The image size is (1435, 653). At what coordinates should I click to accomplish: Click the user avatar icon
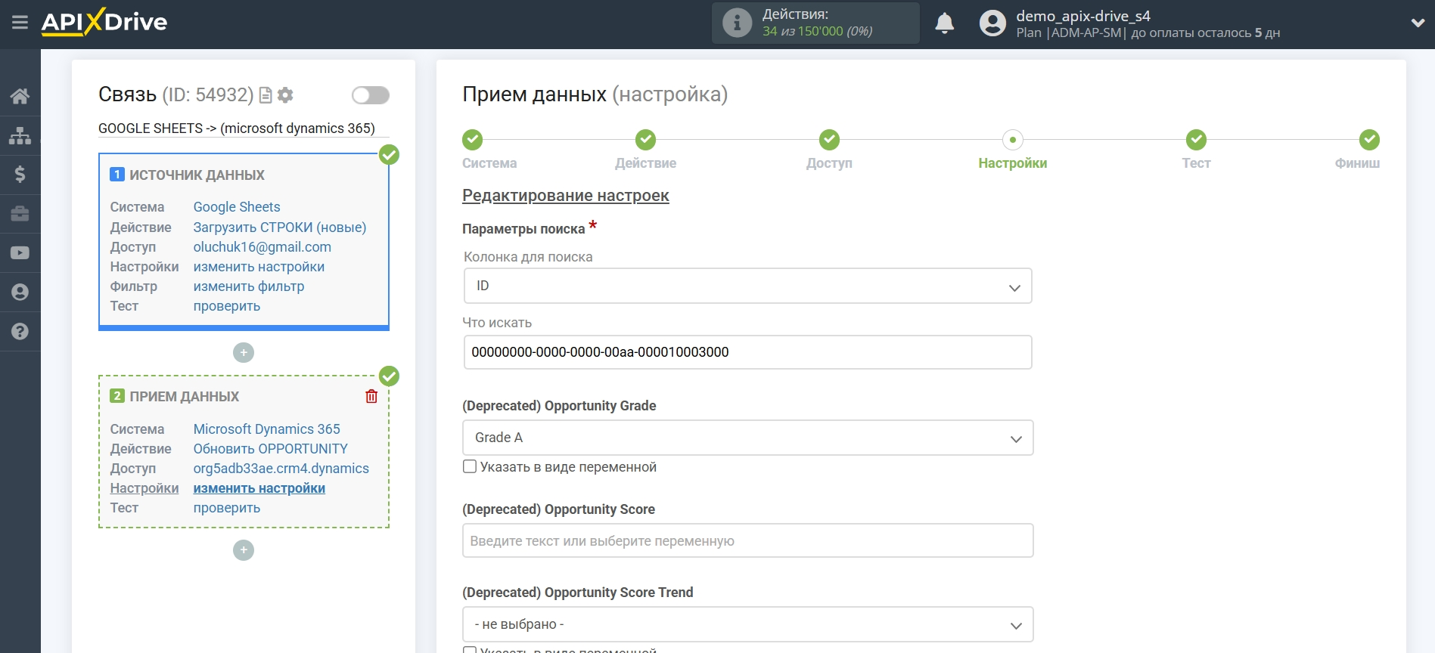[x=992, y=23]
